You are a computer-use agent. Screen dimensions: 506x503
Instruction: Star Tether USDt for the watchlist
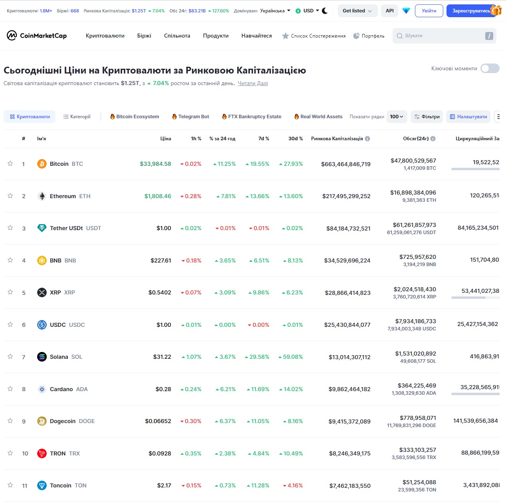[x=10, y=228]
